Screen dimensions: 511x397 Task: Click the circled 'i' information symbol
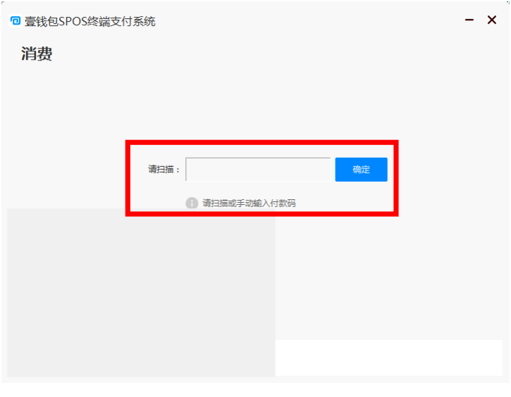[192, 203]
